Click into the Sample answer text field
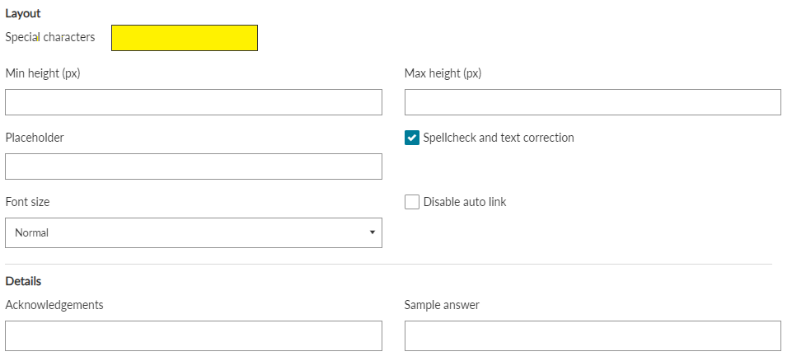 point(593,335)
